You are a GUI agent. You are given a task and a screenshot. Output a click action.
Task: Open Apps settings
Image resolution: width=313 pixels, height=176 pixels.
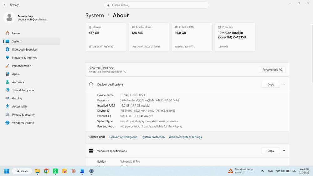32,74
